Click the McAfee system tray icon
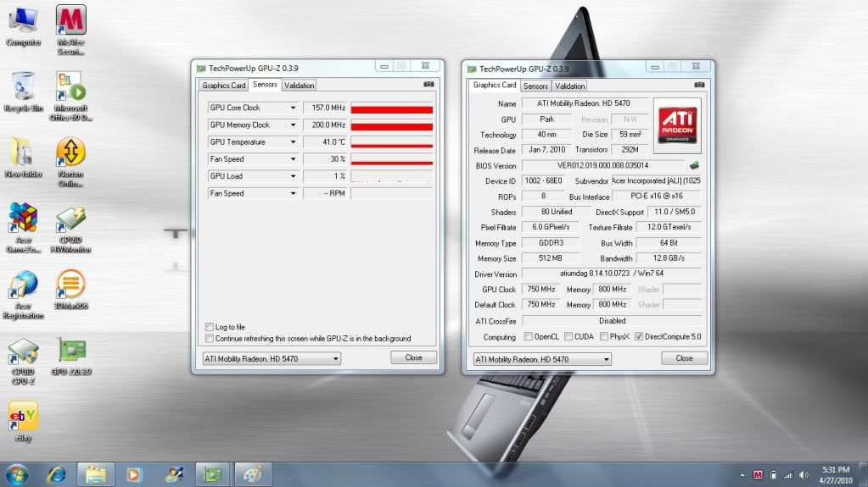 [x=758, y=475]
